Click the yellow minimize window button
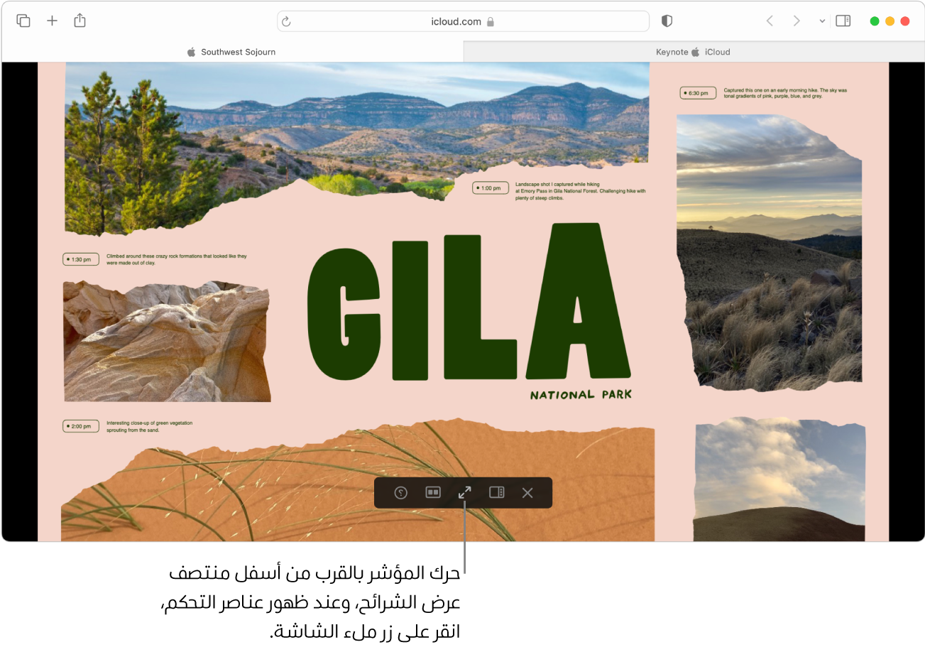 click(890, 21)
